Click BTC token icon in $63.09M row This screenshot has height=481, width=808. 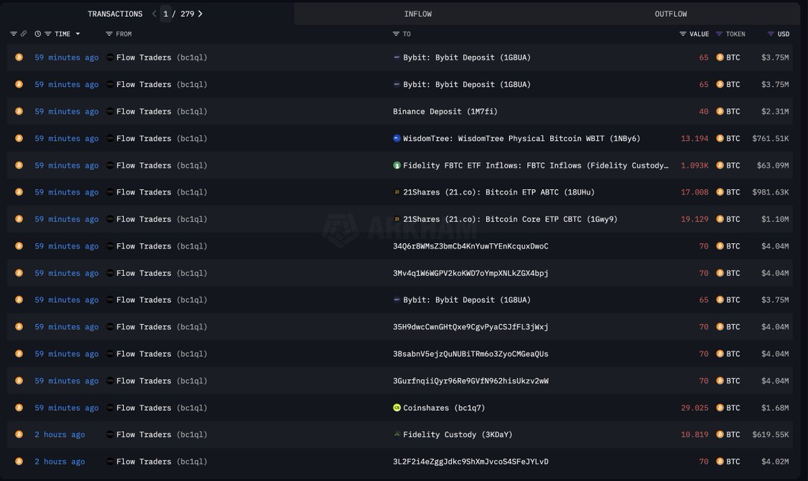[720, 165]
